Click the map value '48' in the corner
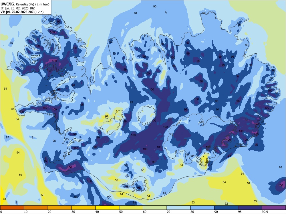 tap(4, 199)
